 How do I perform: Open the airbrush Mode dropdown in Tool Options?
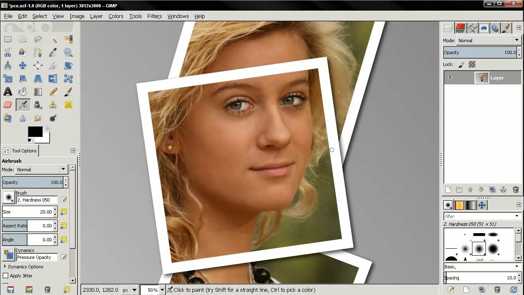[41, 169]
